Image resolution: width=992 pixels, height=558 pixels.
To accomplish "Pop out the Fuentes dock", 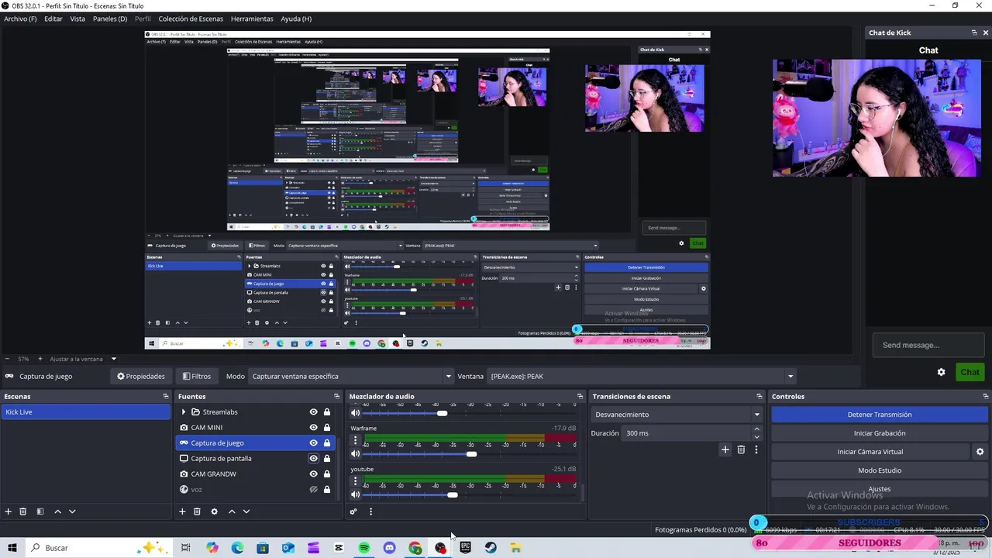I will coord(336,396).
